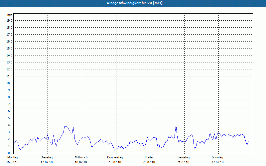Select the 8,0 y-axis label
Viewport: 266px width, 166px height.
[x=10, y=97]
